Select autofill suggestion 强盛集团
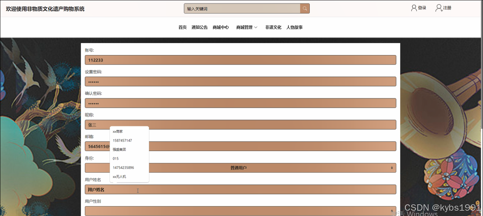This screenshot has width=483, height=216. (x=129, y=149)
